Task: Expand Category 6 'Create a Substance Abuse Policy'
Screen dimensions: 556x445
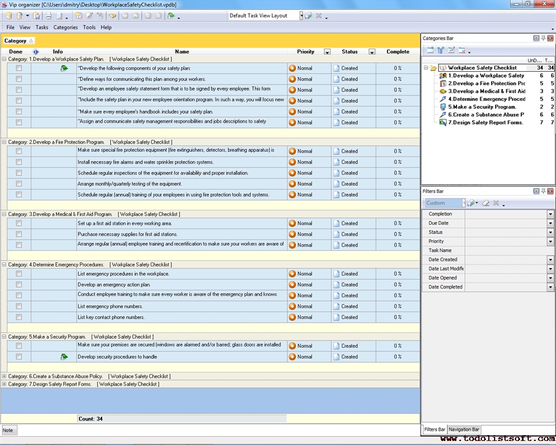Action: [x=5, y=376]
